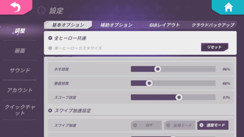Tap the pink back arrow icon
Viewport: 244px width, 137px height.
(16, 7)
